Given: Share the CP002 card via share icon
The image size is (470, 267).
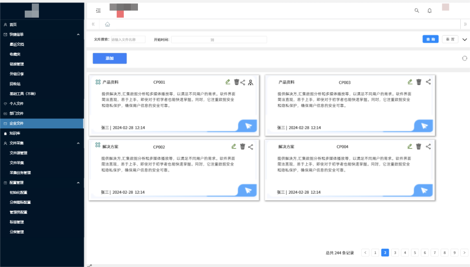Looking at the screenshot, I should 250,146.
